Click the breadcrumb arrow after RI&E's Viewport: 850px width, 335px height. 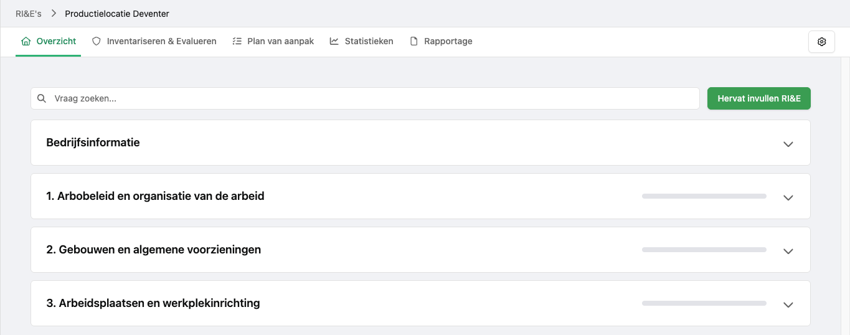click(54, 14)
